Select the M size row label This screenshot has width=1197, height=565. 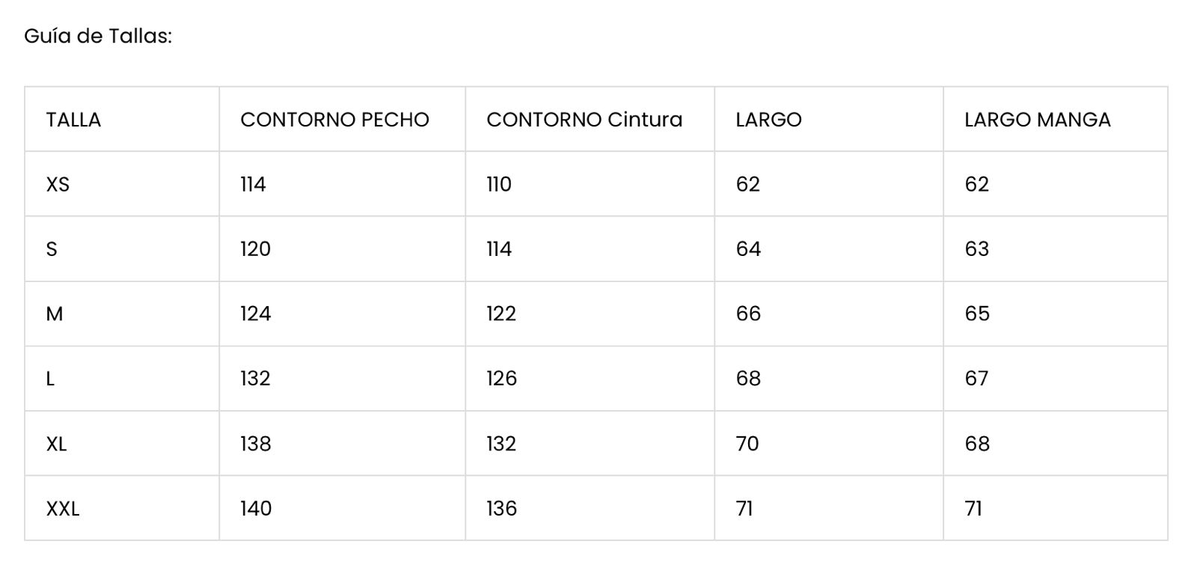(x=55, y=314)
